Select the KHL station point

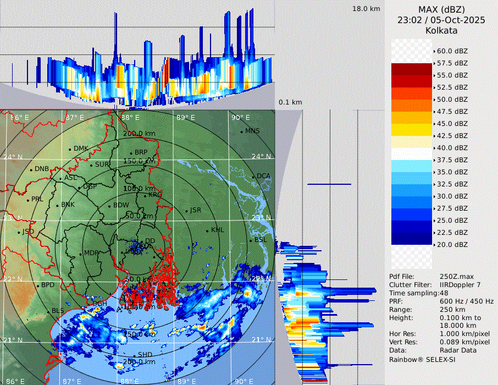207,230
